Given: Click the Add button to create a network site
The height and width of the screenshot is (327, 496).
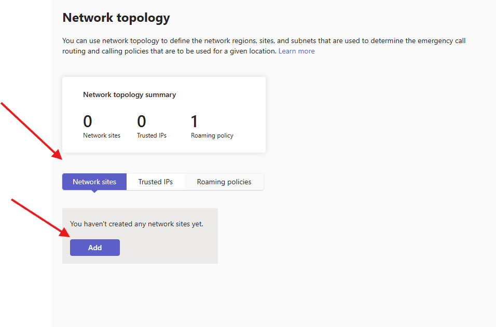Looking at the screenshot, I should (x=95, y=248).
